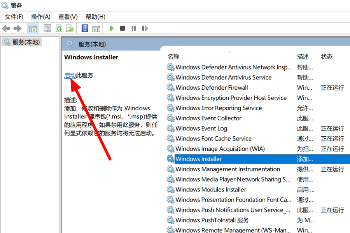Sort list by the 状态 column header
This screenshot has width=350, height=233.
click(x=327, y=57)
